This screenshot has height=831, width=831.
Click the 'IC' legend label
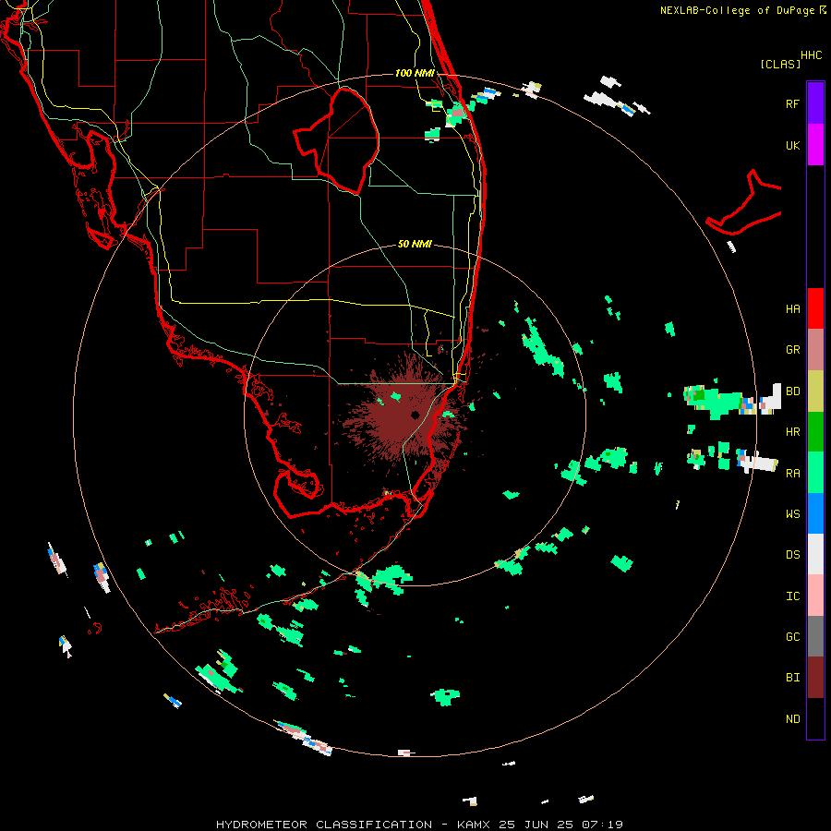tap(792, 596)
